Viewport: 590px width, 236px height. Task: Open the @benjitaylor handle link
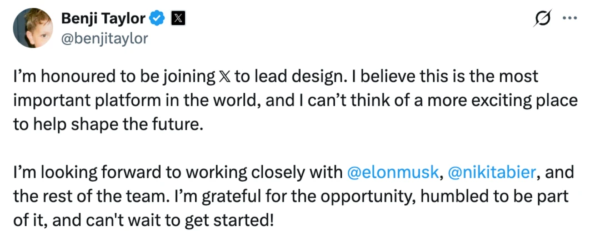[104, 39]
